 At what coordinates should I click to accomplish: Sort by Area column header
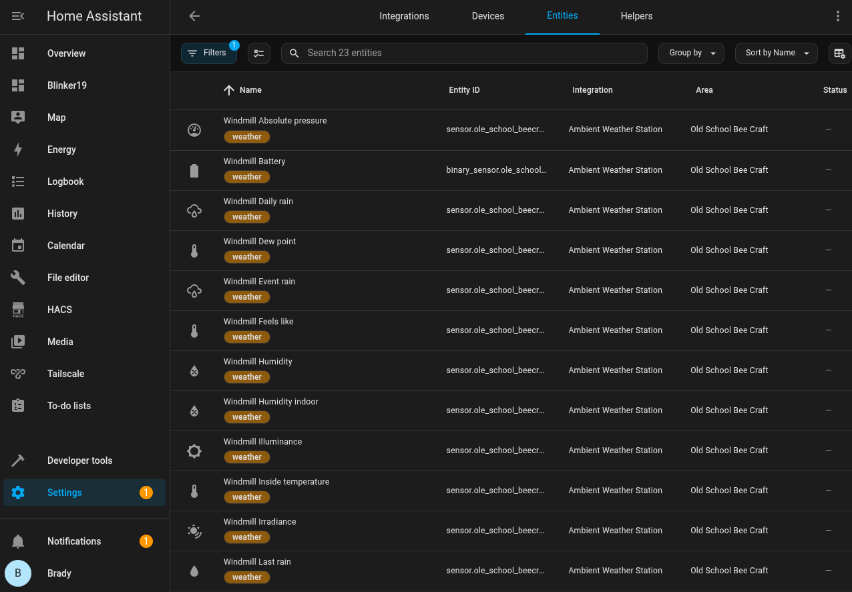(704, 90)
